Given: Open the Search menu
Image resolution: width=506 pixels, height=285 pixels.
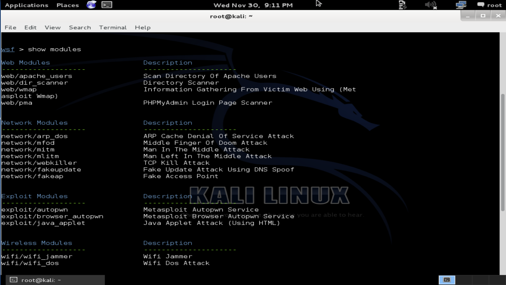Looking at the screenshot, I should pos(80,27).
